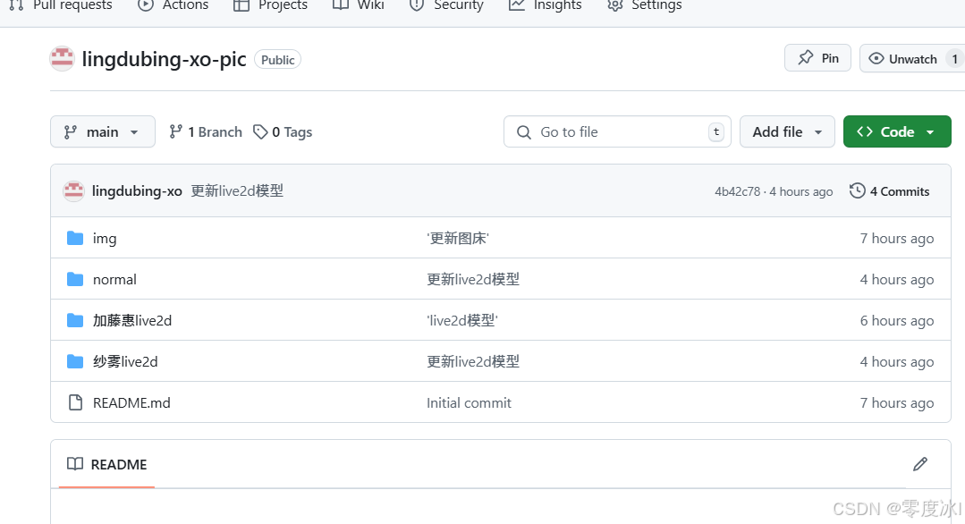Open the Add file dropdown
The width and height of the screenshot is (965, 524).
[x=787, y=131]
